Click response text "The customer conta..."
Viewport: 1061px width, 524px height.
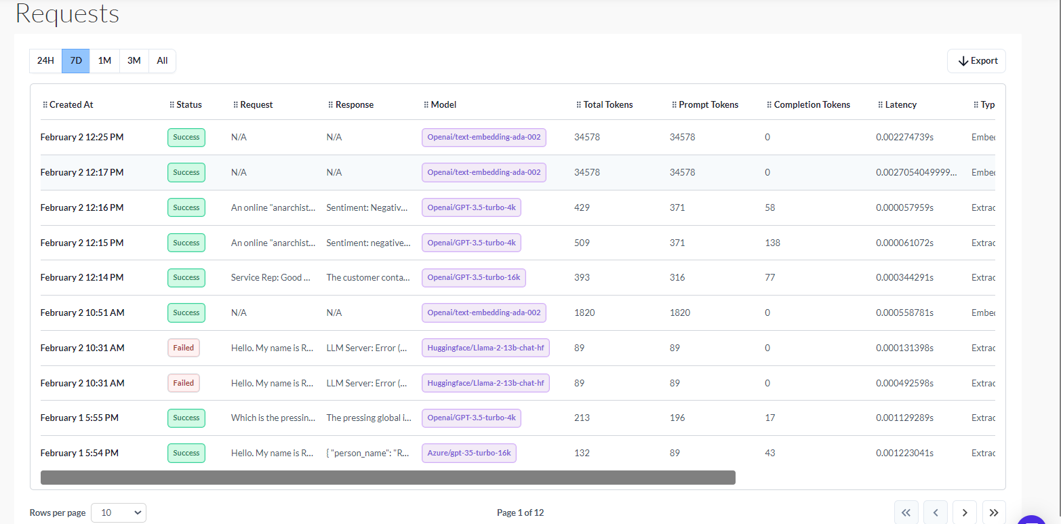pos(367,277)
